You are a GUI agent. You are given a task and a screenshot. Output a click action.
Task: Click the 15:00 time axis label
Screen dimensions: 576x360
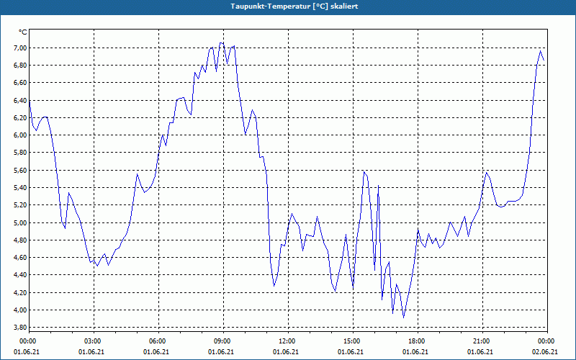(353, 341)
